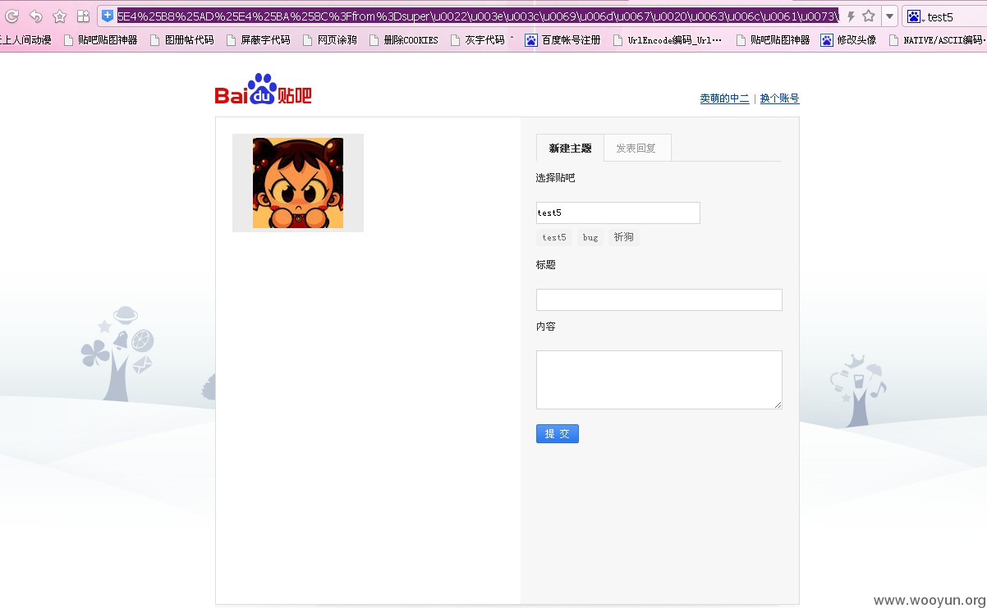This screenshot has height=608, width=987.
Task: Open the 删除COOKIES bookmark
Action: pyautogui.click(x=403, y=39)
